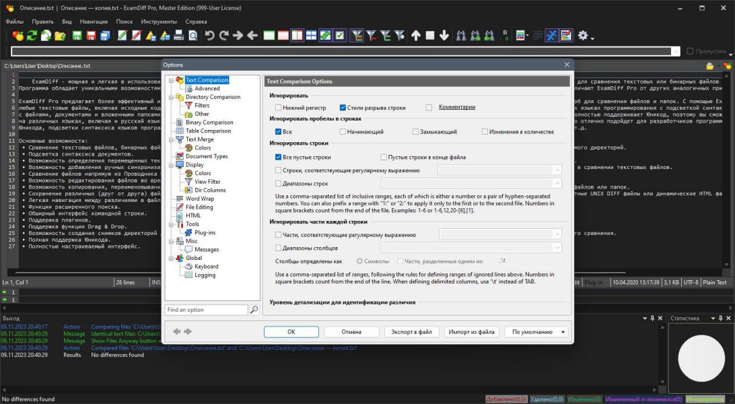
Task: Collapse the Text Merge tree node
Action: (172, 139)
